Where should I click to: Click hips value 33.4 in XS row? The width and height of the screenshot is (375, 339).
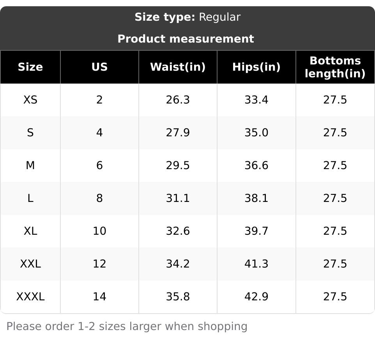(256, 100)
